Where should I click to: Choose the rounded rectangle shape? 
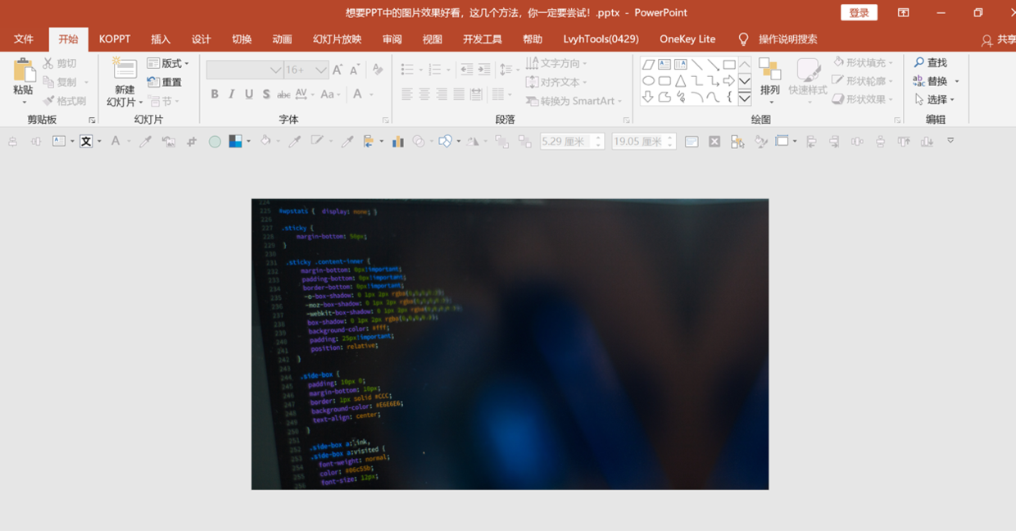click(x=664, y=81)
